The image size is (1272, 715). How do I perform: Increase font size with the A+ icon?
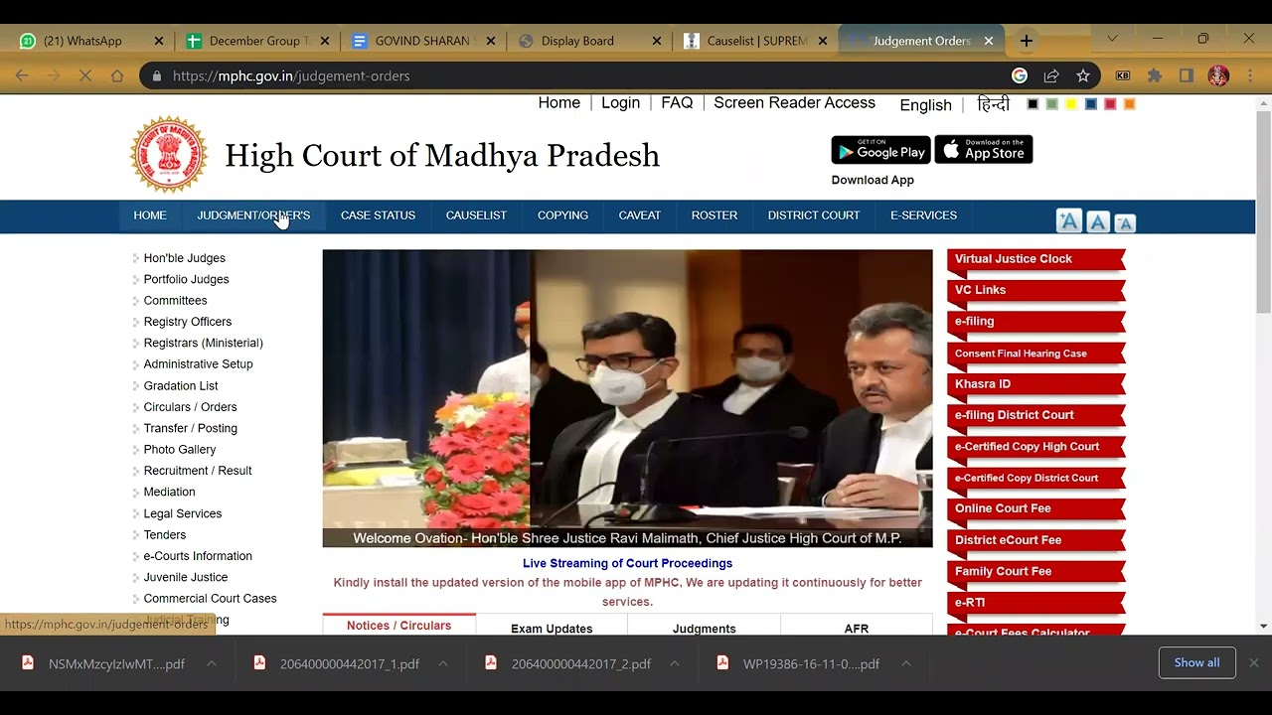tap(1069, 221)
